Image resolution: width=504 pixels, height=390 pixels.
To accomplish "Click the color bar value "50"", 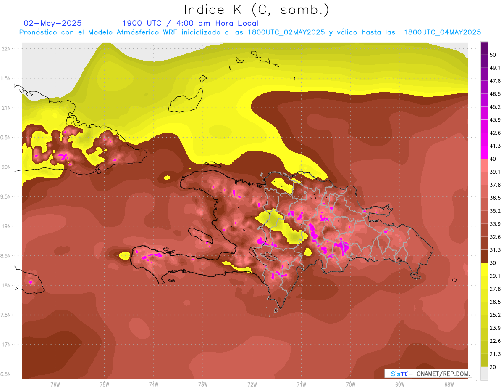I will point(493,55).
